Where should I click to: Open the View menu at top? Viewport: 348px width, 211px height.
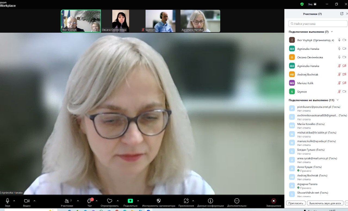pos(312,4)
